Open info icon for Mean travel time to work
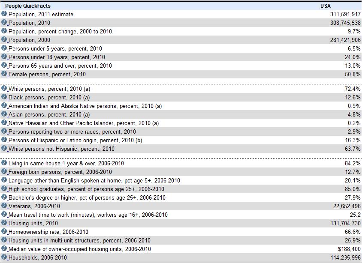 (4, 214)
